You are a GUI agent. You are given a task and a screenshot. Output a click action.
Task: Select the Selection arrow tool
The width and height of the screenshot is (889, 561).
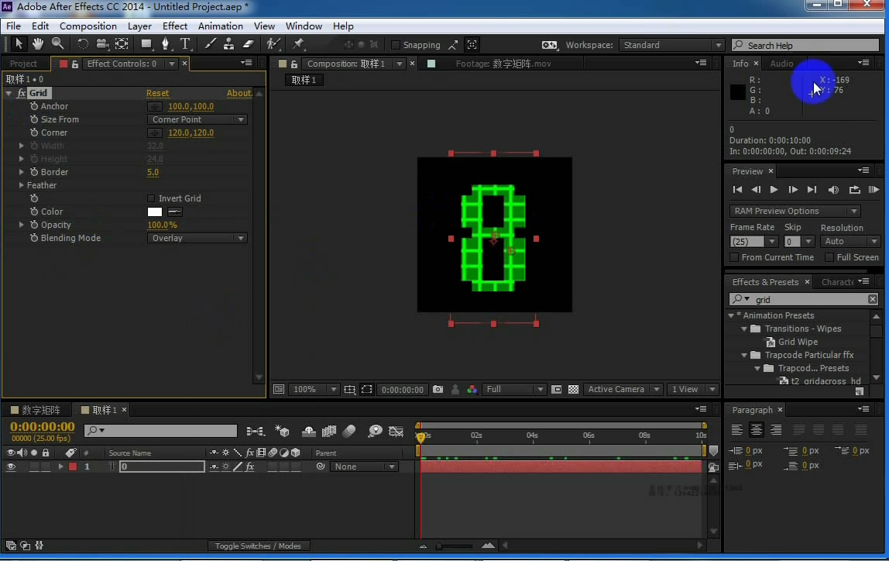pos(18,43)
